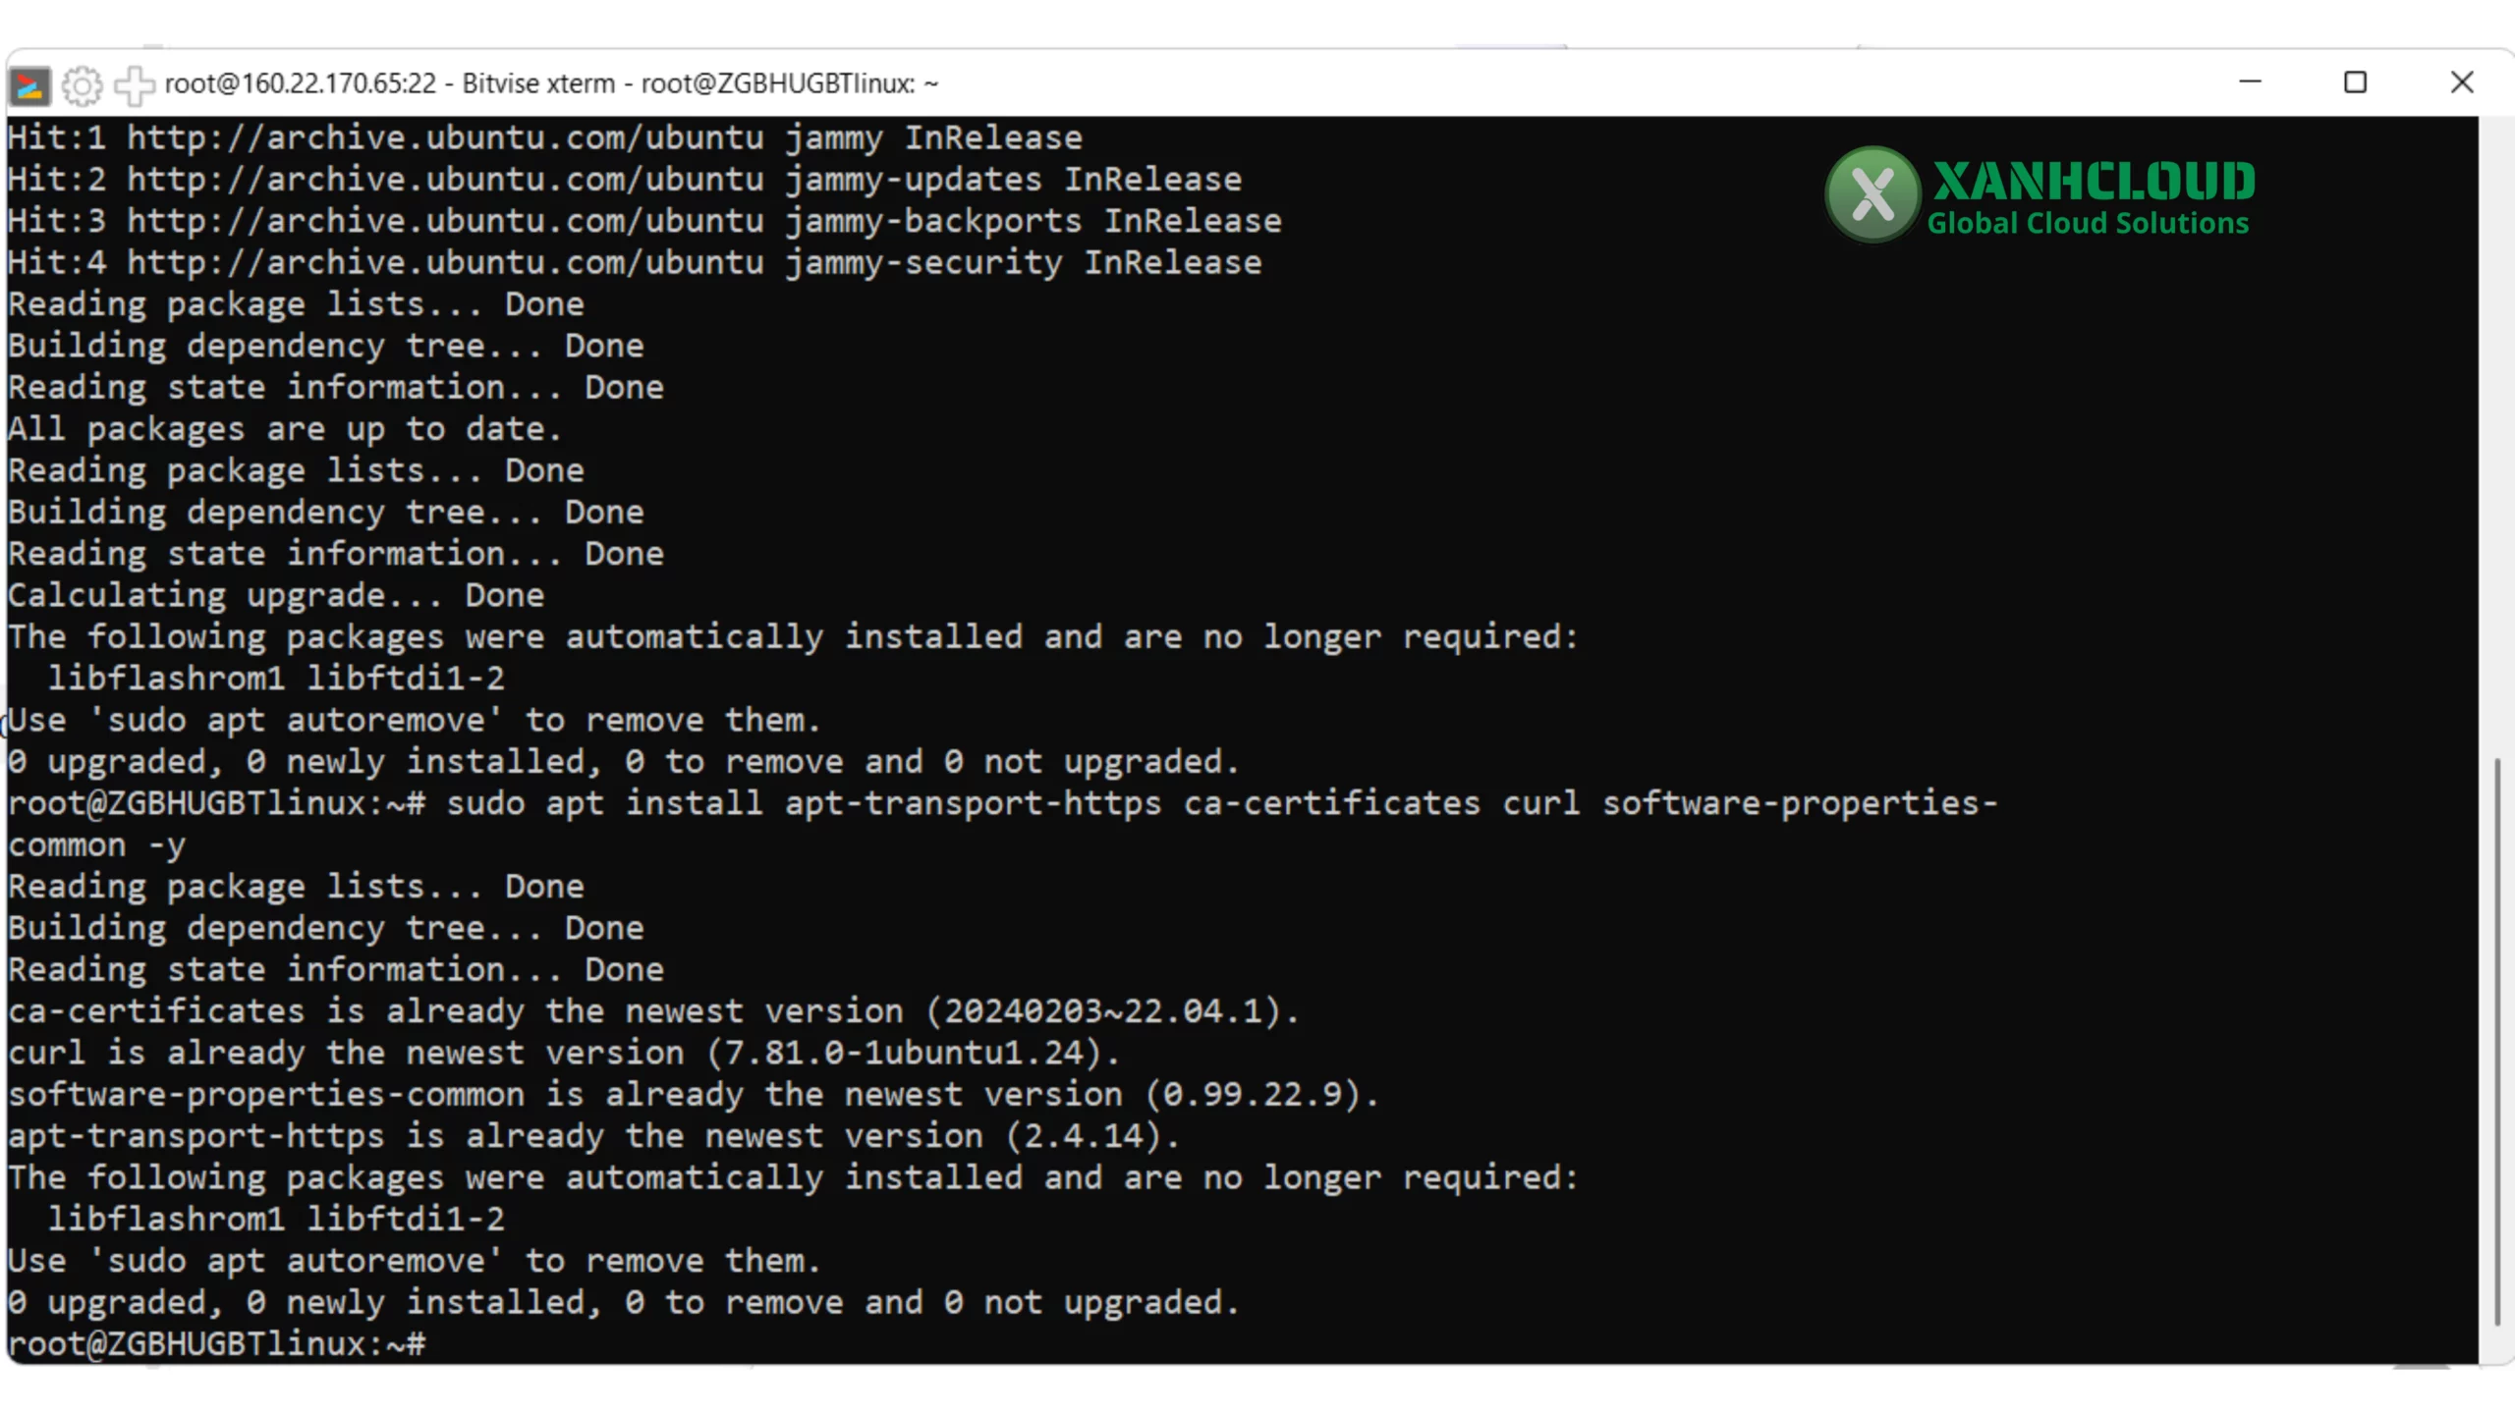2515x1414 pixels.
Task: Click 'ca-certificates is already the newest version' line
Action: click(x=654, y=1011)
